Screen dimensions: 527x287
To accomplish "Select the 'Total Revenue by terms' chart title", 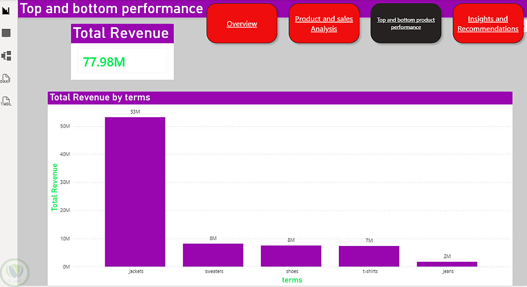I will click(100, 97).
